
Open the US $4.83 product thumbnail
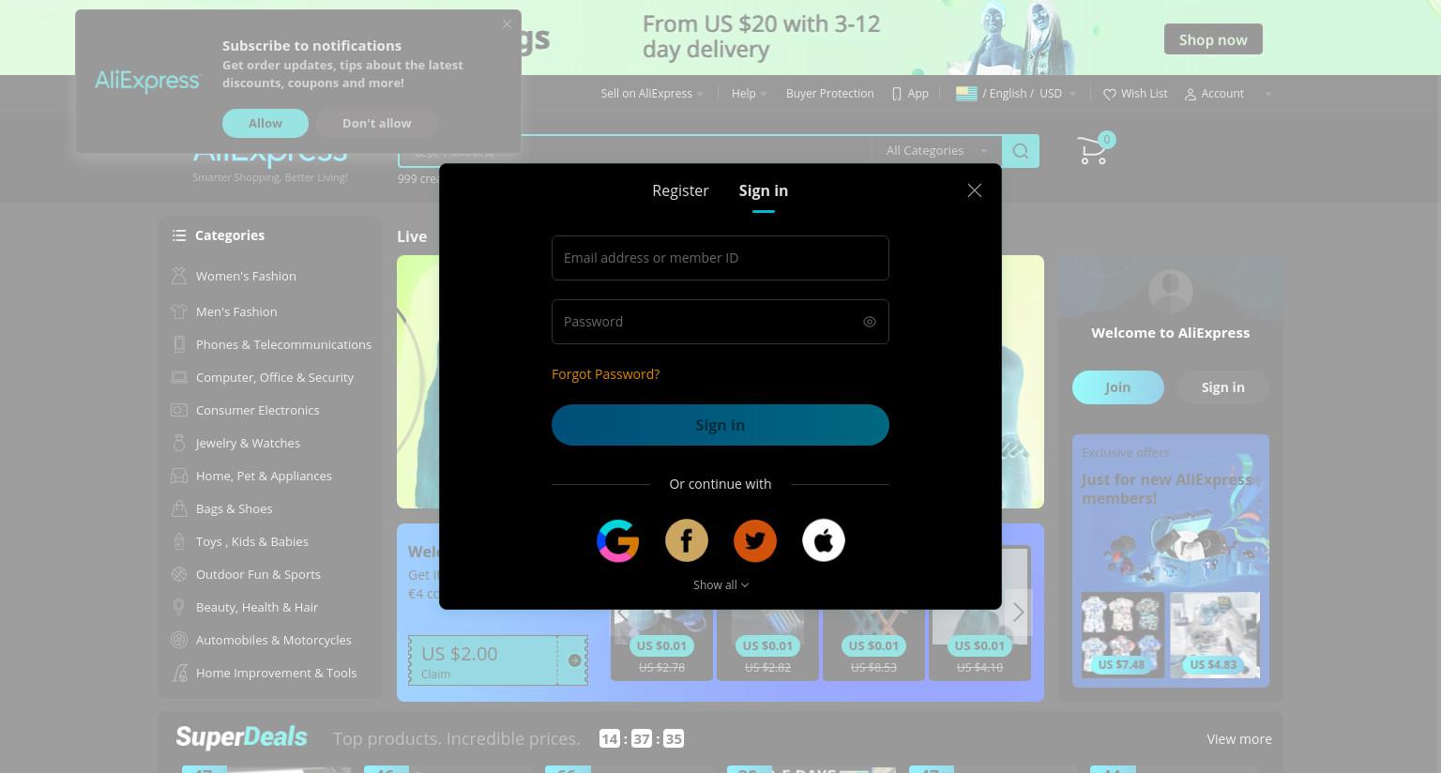click(x=1215, y=635)
